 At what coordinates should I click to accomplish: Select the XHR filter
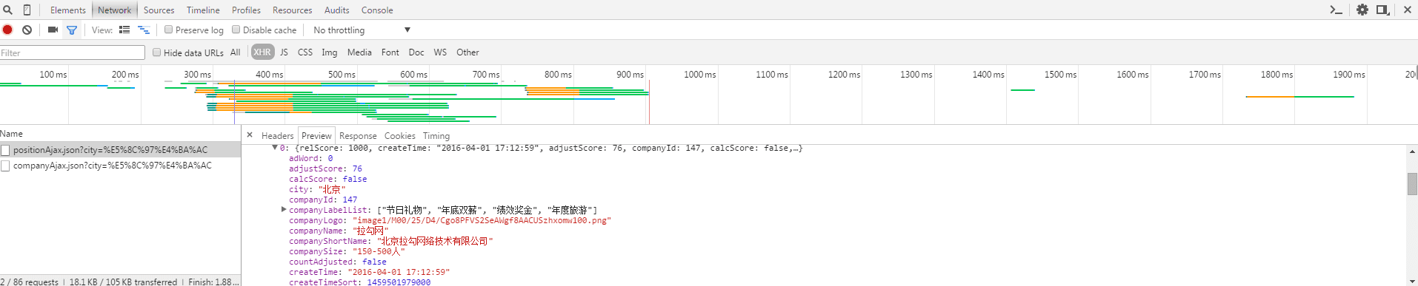(262, 52)
